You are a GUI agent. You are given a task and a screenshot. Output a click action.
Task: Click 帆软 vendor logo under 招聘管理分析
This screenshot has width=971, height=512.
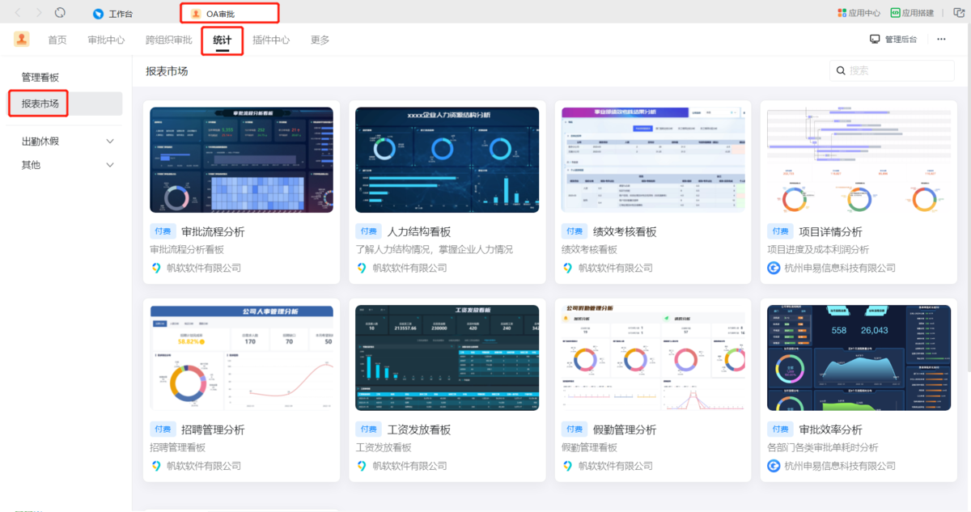(x=156, y=466)
